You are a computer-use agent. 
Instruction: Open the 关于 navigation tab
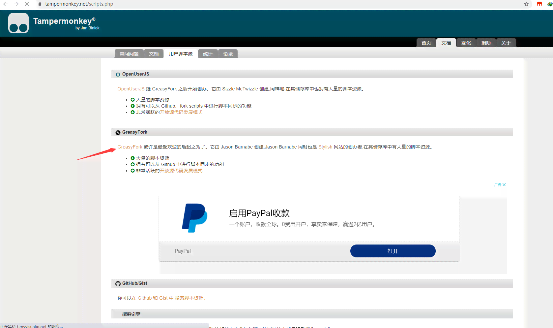click(x=506, y=43)
